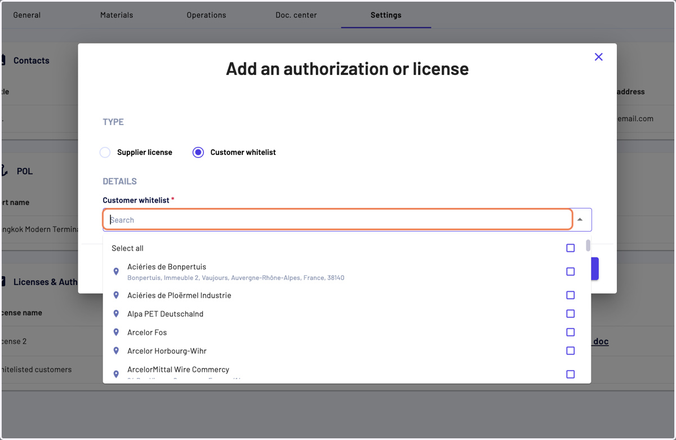Click the dropdown list scrollbar thumb

tap(588, 246)
